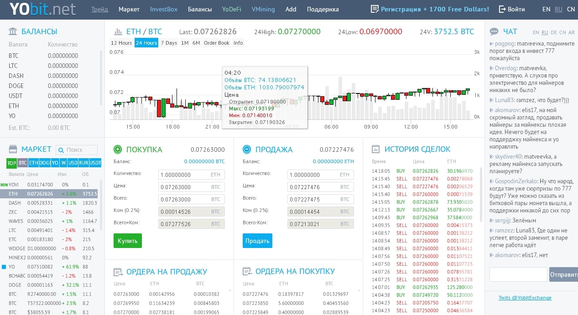The width and height of the screenshot is (578, 315).
Task: Click the chat message input box
Action: tap(518, 274)
